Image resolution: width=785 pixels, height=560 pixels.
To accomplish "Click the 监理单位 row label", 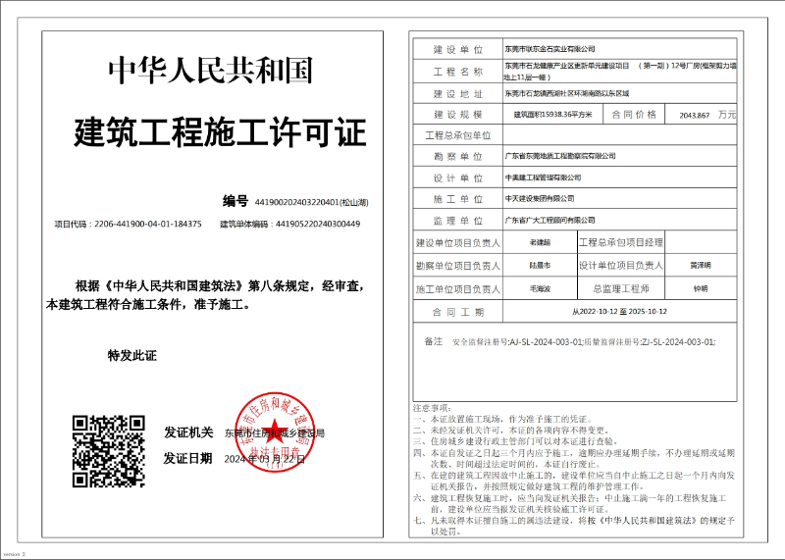I will (x=458, y=221).
